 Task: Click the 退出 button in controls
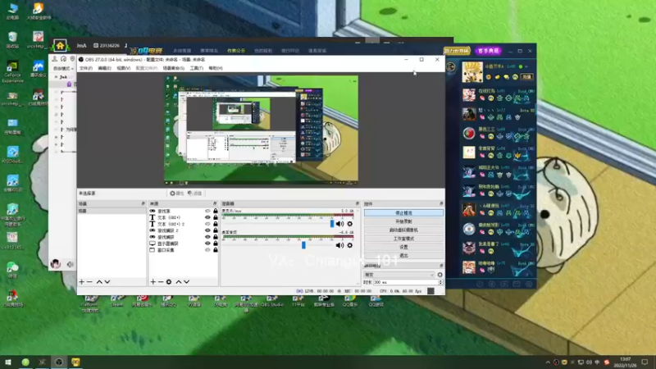point(403,255)
